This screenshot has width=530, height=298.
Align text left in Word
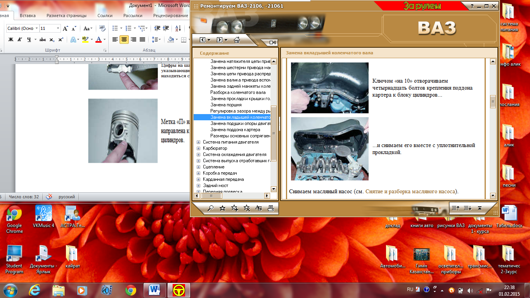coord(115,40)
